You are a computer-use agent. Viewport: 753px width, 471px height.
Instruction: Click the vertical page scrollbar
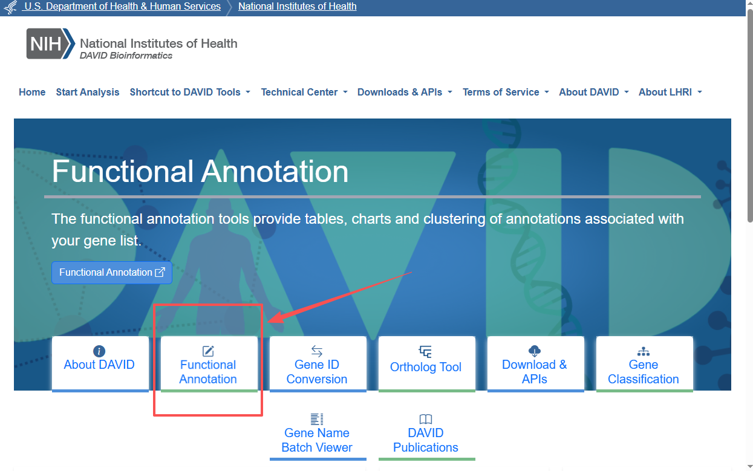749,121
